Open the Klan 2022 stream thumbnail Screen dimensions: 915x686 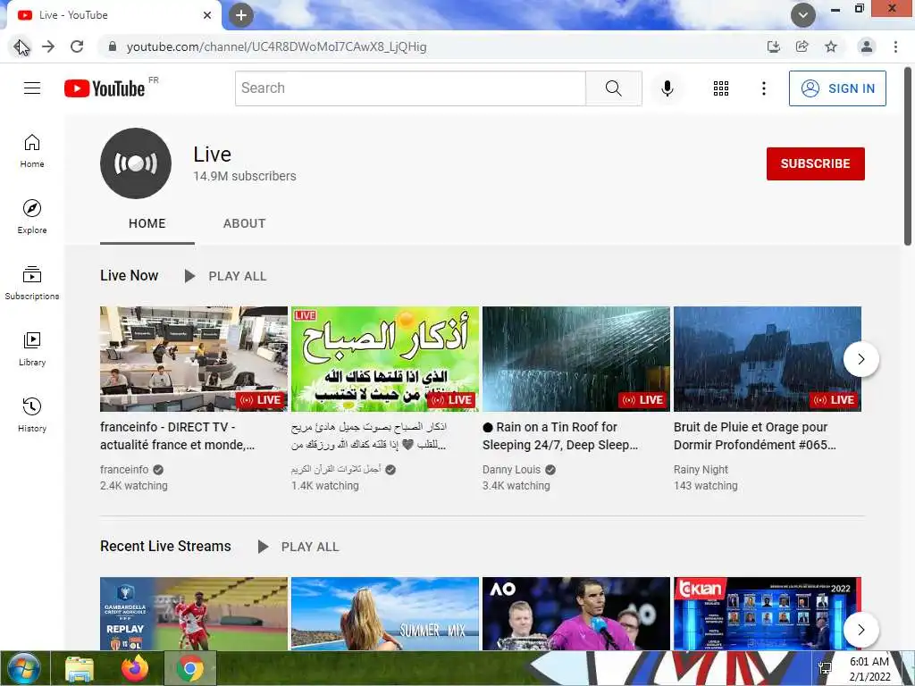(768, 614)
